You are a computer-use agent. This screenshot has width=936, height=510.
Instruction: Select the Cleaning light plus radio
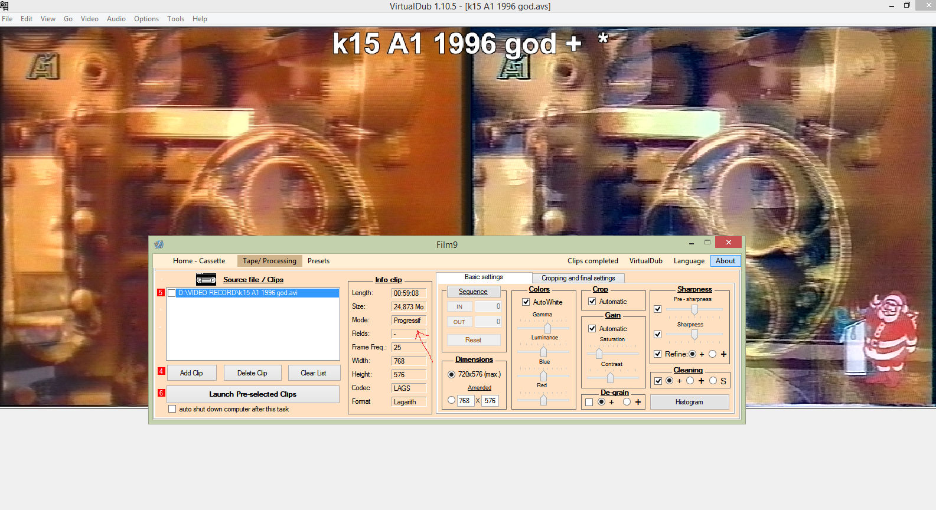pyautogui.click(x=669, y=381)
